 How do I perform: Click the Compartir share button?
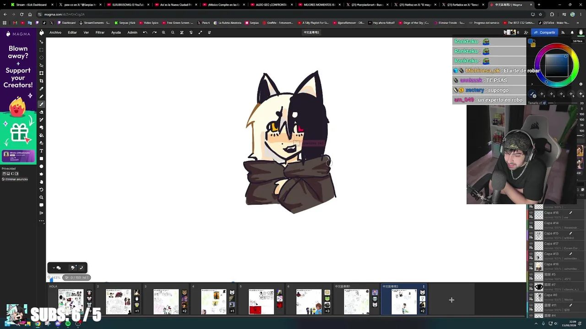click(544, 32)
